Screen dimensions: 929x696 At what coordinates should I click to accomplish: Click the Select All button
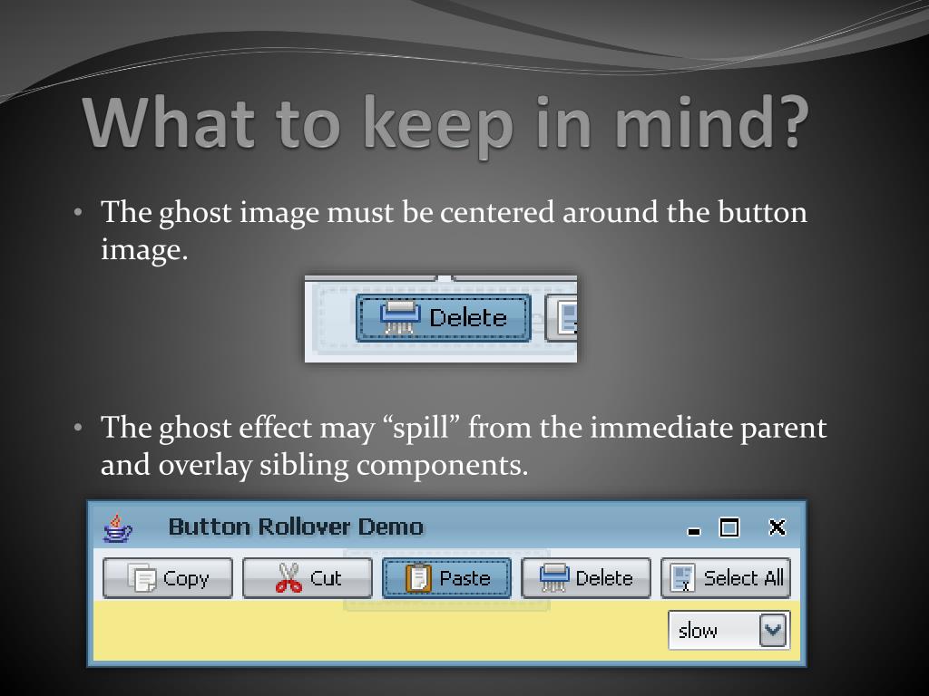point(726,577)
